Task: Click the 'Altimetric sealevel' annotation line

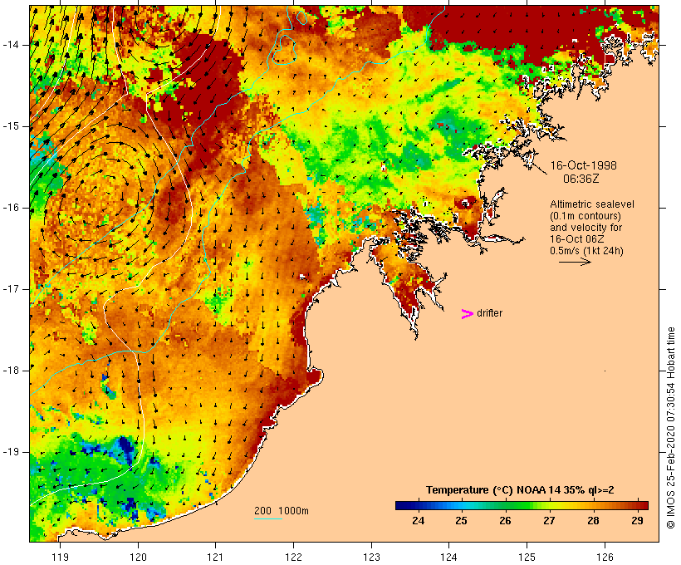Action: coord(592,204)
